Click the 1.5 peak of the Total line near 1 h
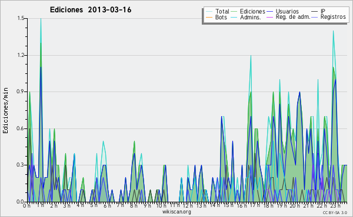This screenshot has height=217, width=353. 41,19
